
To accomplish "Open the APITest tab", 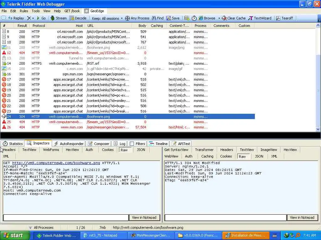I will tap(181, 144).
